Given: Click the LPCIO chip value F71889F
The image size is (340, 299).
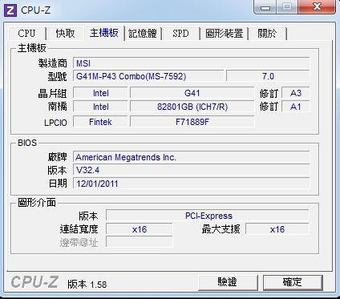Looking at the screenshot, I should [x=192, y=122].
